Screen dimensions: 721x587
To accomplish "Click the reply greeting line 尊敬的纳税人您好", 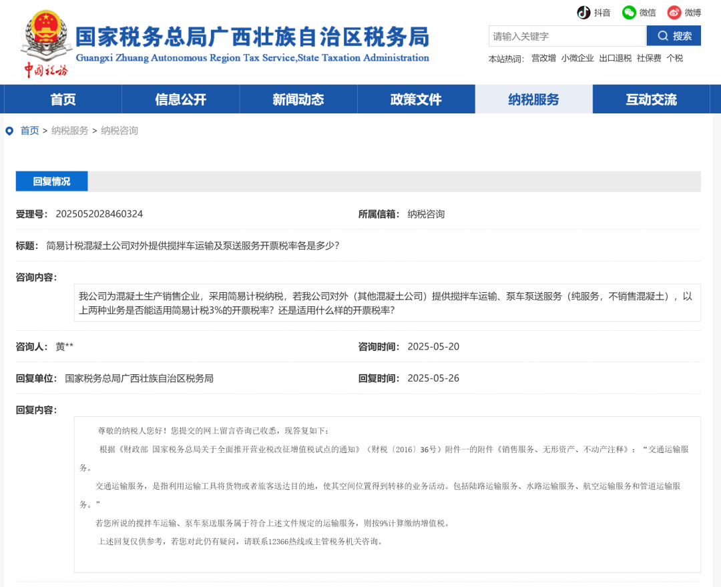I will pyautogui.click(x=214, y=431).
